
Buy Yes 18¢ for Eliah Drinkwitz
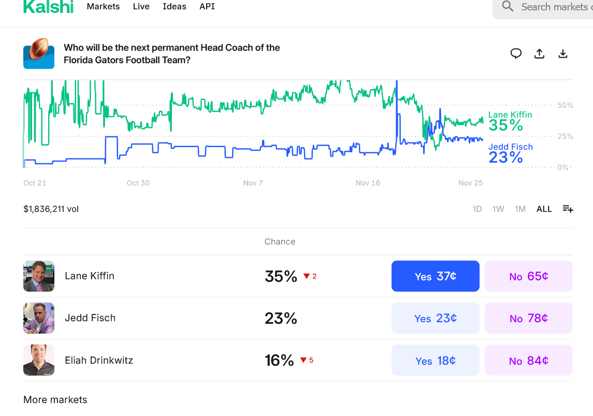435,360
